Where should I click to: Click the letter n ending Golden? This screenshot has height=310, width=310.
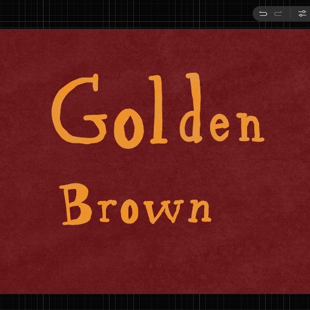pyautogui.click(x=250, y=127)
